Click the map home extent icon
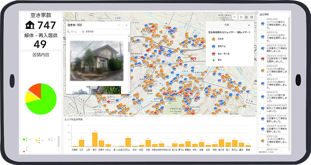311x165 pixels. [x=241, y=17]
